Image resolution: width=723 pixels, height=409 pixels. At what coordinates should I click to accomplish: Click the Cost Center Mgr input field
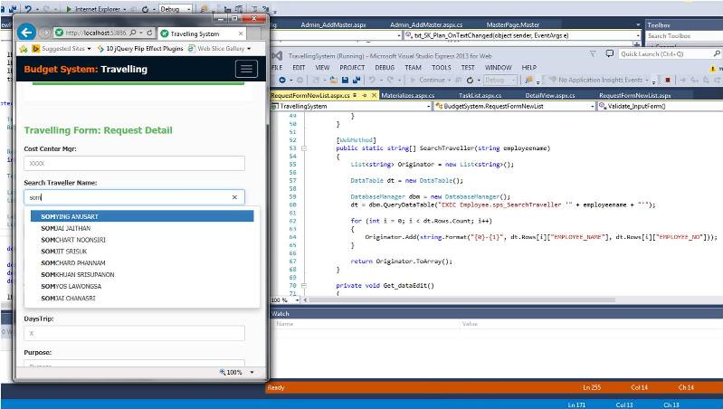[x=134, y=164]
